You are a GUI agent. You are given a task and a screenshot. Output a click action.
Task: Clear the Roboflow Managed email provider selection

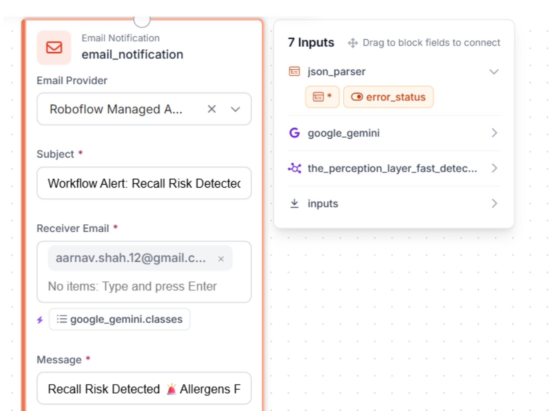[x=212, y=109]
